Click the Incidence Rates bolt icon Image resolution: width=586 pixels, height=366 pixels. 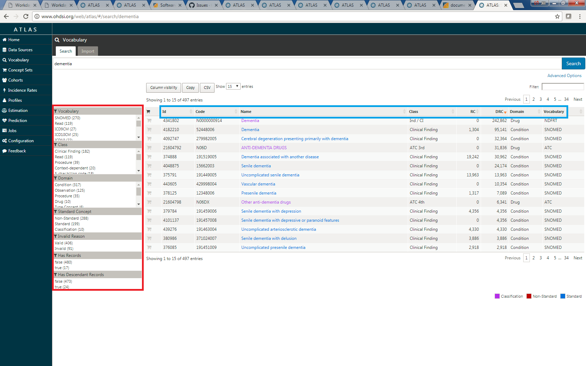tap(5, 90)
